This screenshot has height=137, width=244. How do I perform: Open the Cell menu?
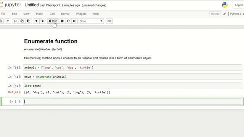(x=52, y=14)
